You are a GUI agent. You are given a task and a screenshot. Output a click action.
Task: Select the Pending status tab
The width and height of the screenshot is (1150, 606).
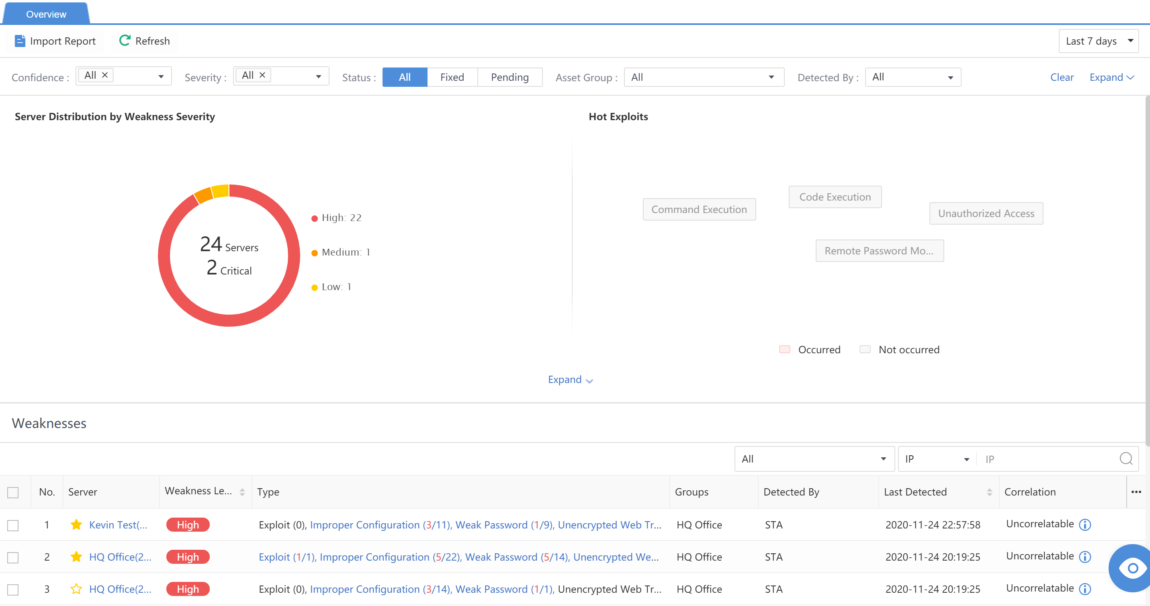coord(510,77)
